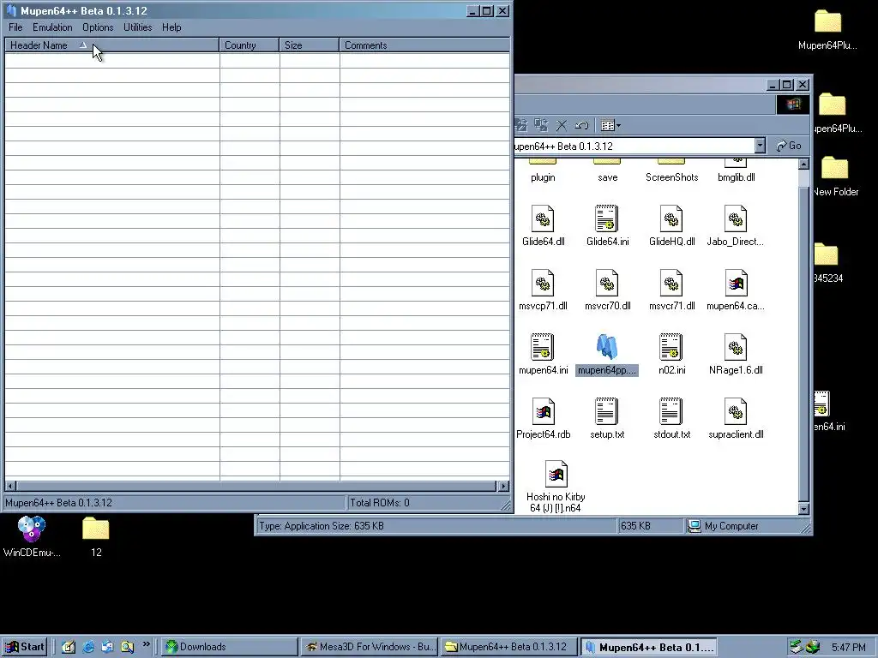Viewport: 878px width, 658px height.
Task: Select the ScreenShots folder label
Action: [x=671, y=177]
